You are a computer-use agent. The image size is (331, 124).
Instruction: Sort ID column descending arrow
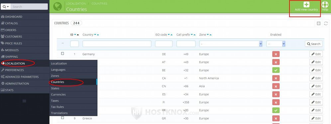75,35
